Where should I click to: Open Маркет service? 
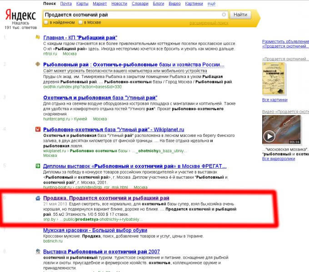point(100,4)
